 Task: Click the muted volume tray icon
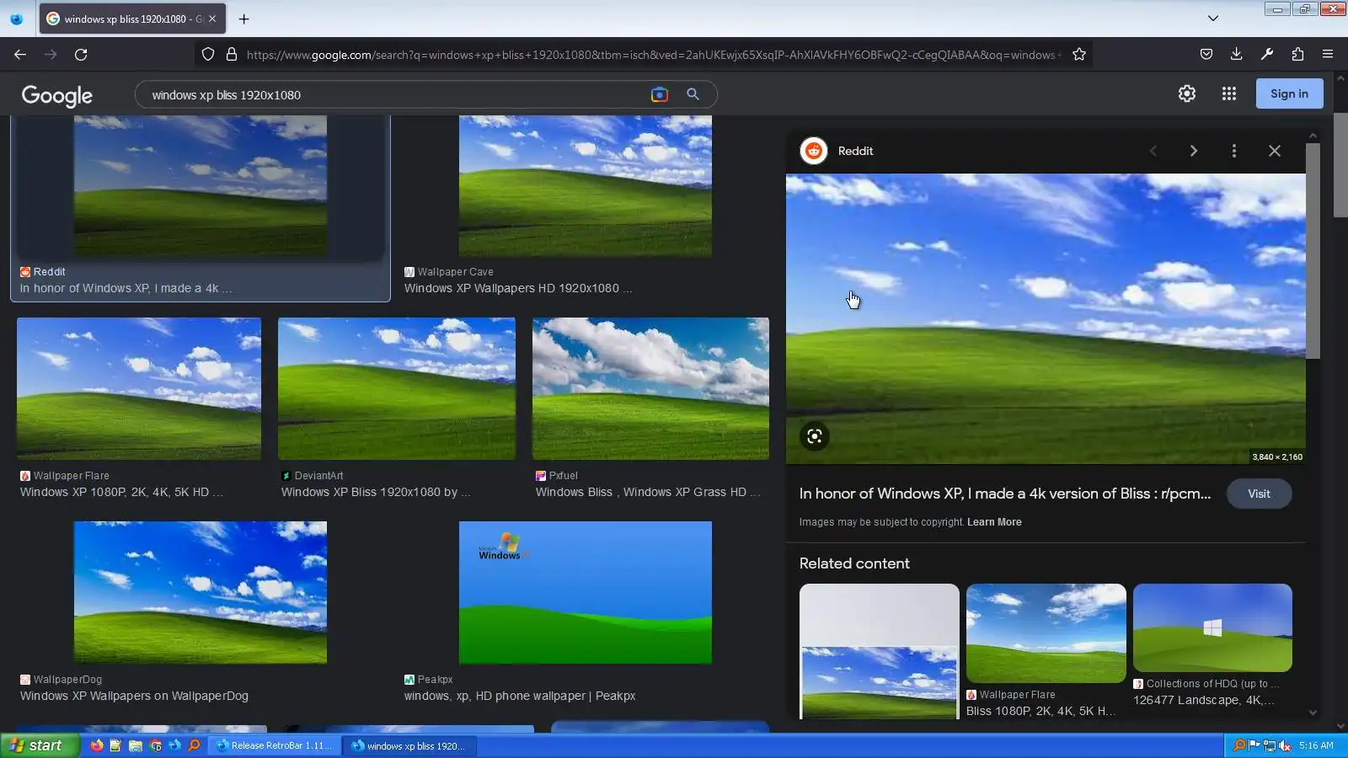coord(1285,745)
